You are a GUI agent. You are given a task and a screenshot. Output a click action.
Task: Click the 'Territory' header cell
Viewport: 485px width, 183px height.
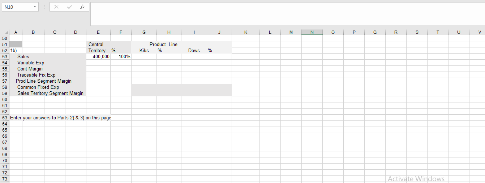tap(98, 51)
